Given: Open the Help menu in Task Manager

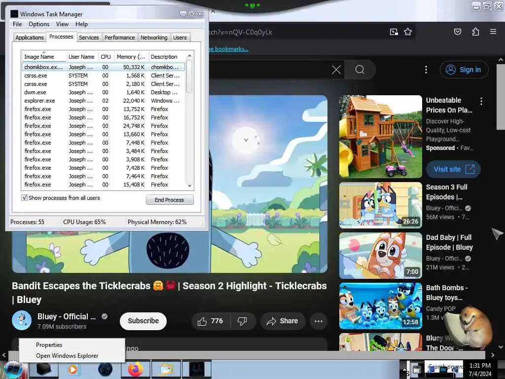Looking at the screenshot, I should coord(81,24).
